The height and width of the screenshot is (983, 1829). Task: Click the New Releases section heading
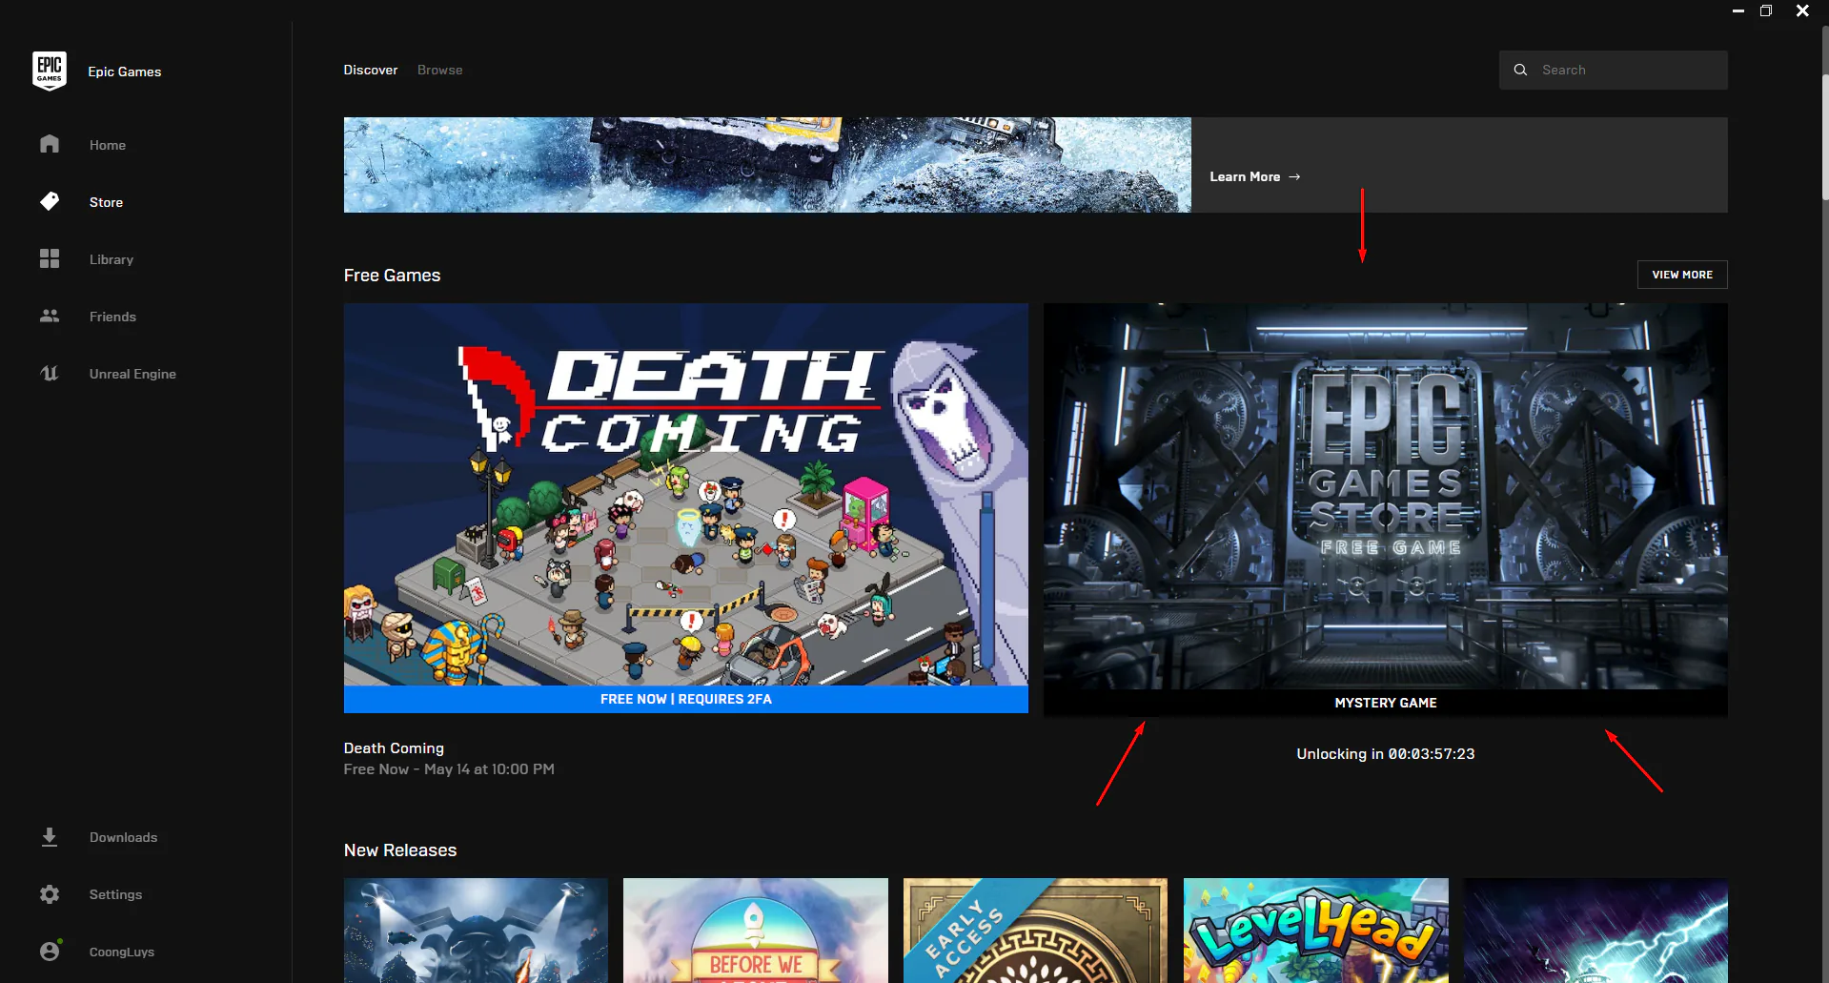(400, 850)
